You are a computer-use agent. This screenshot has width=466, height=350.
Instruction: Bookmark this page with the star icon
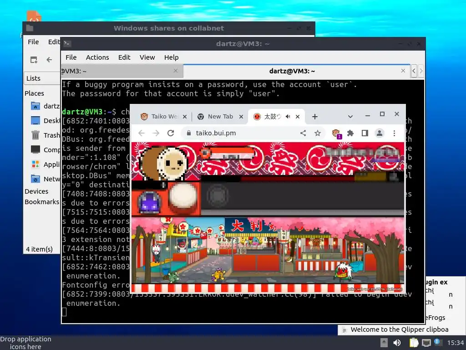point(317,133)
